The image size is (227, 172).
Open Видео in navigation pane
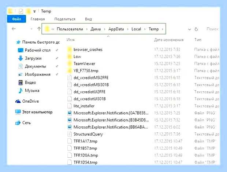pos(30,83)
